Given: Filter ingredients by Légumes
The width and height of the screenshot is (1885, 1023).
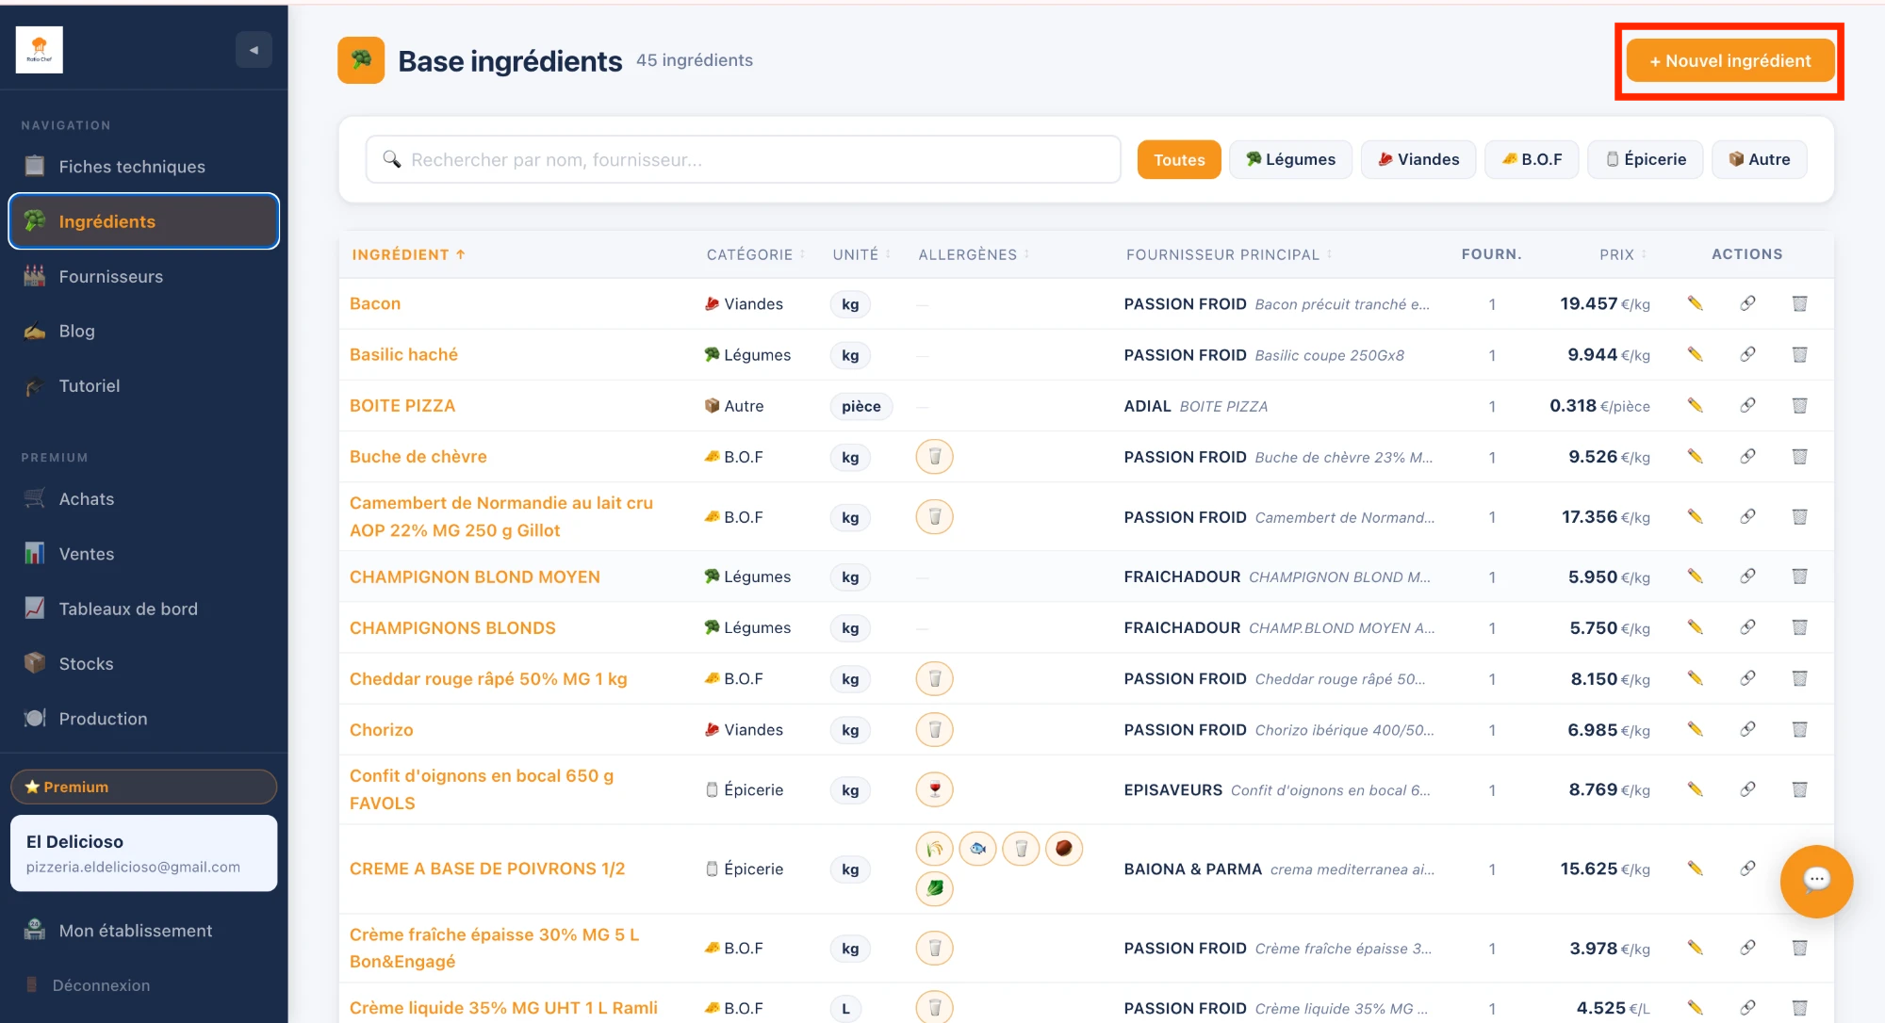Looking at the screenshot, I should [x=1290, y=159].
